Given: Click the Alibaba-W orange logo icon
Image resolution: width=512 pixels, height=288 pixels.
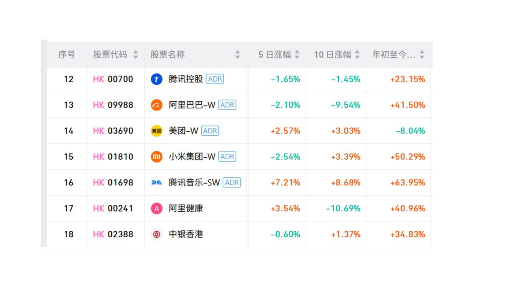Looking at the screenshot, I should tap(156, 105).
